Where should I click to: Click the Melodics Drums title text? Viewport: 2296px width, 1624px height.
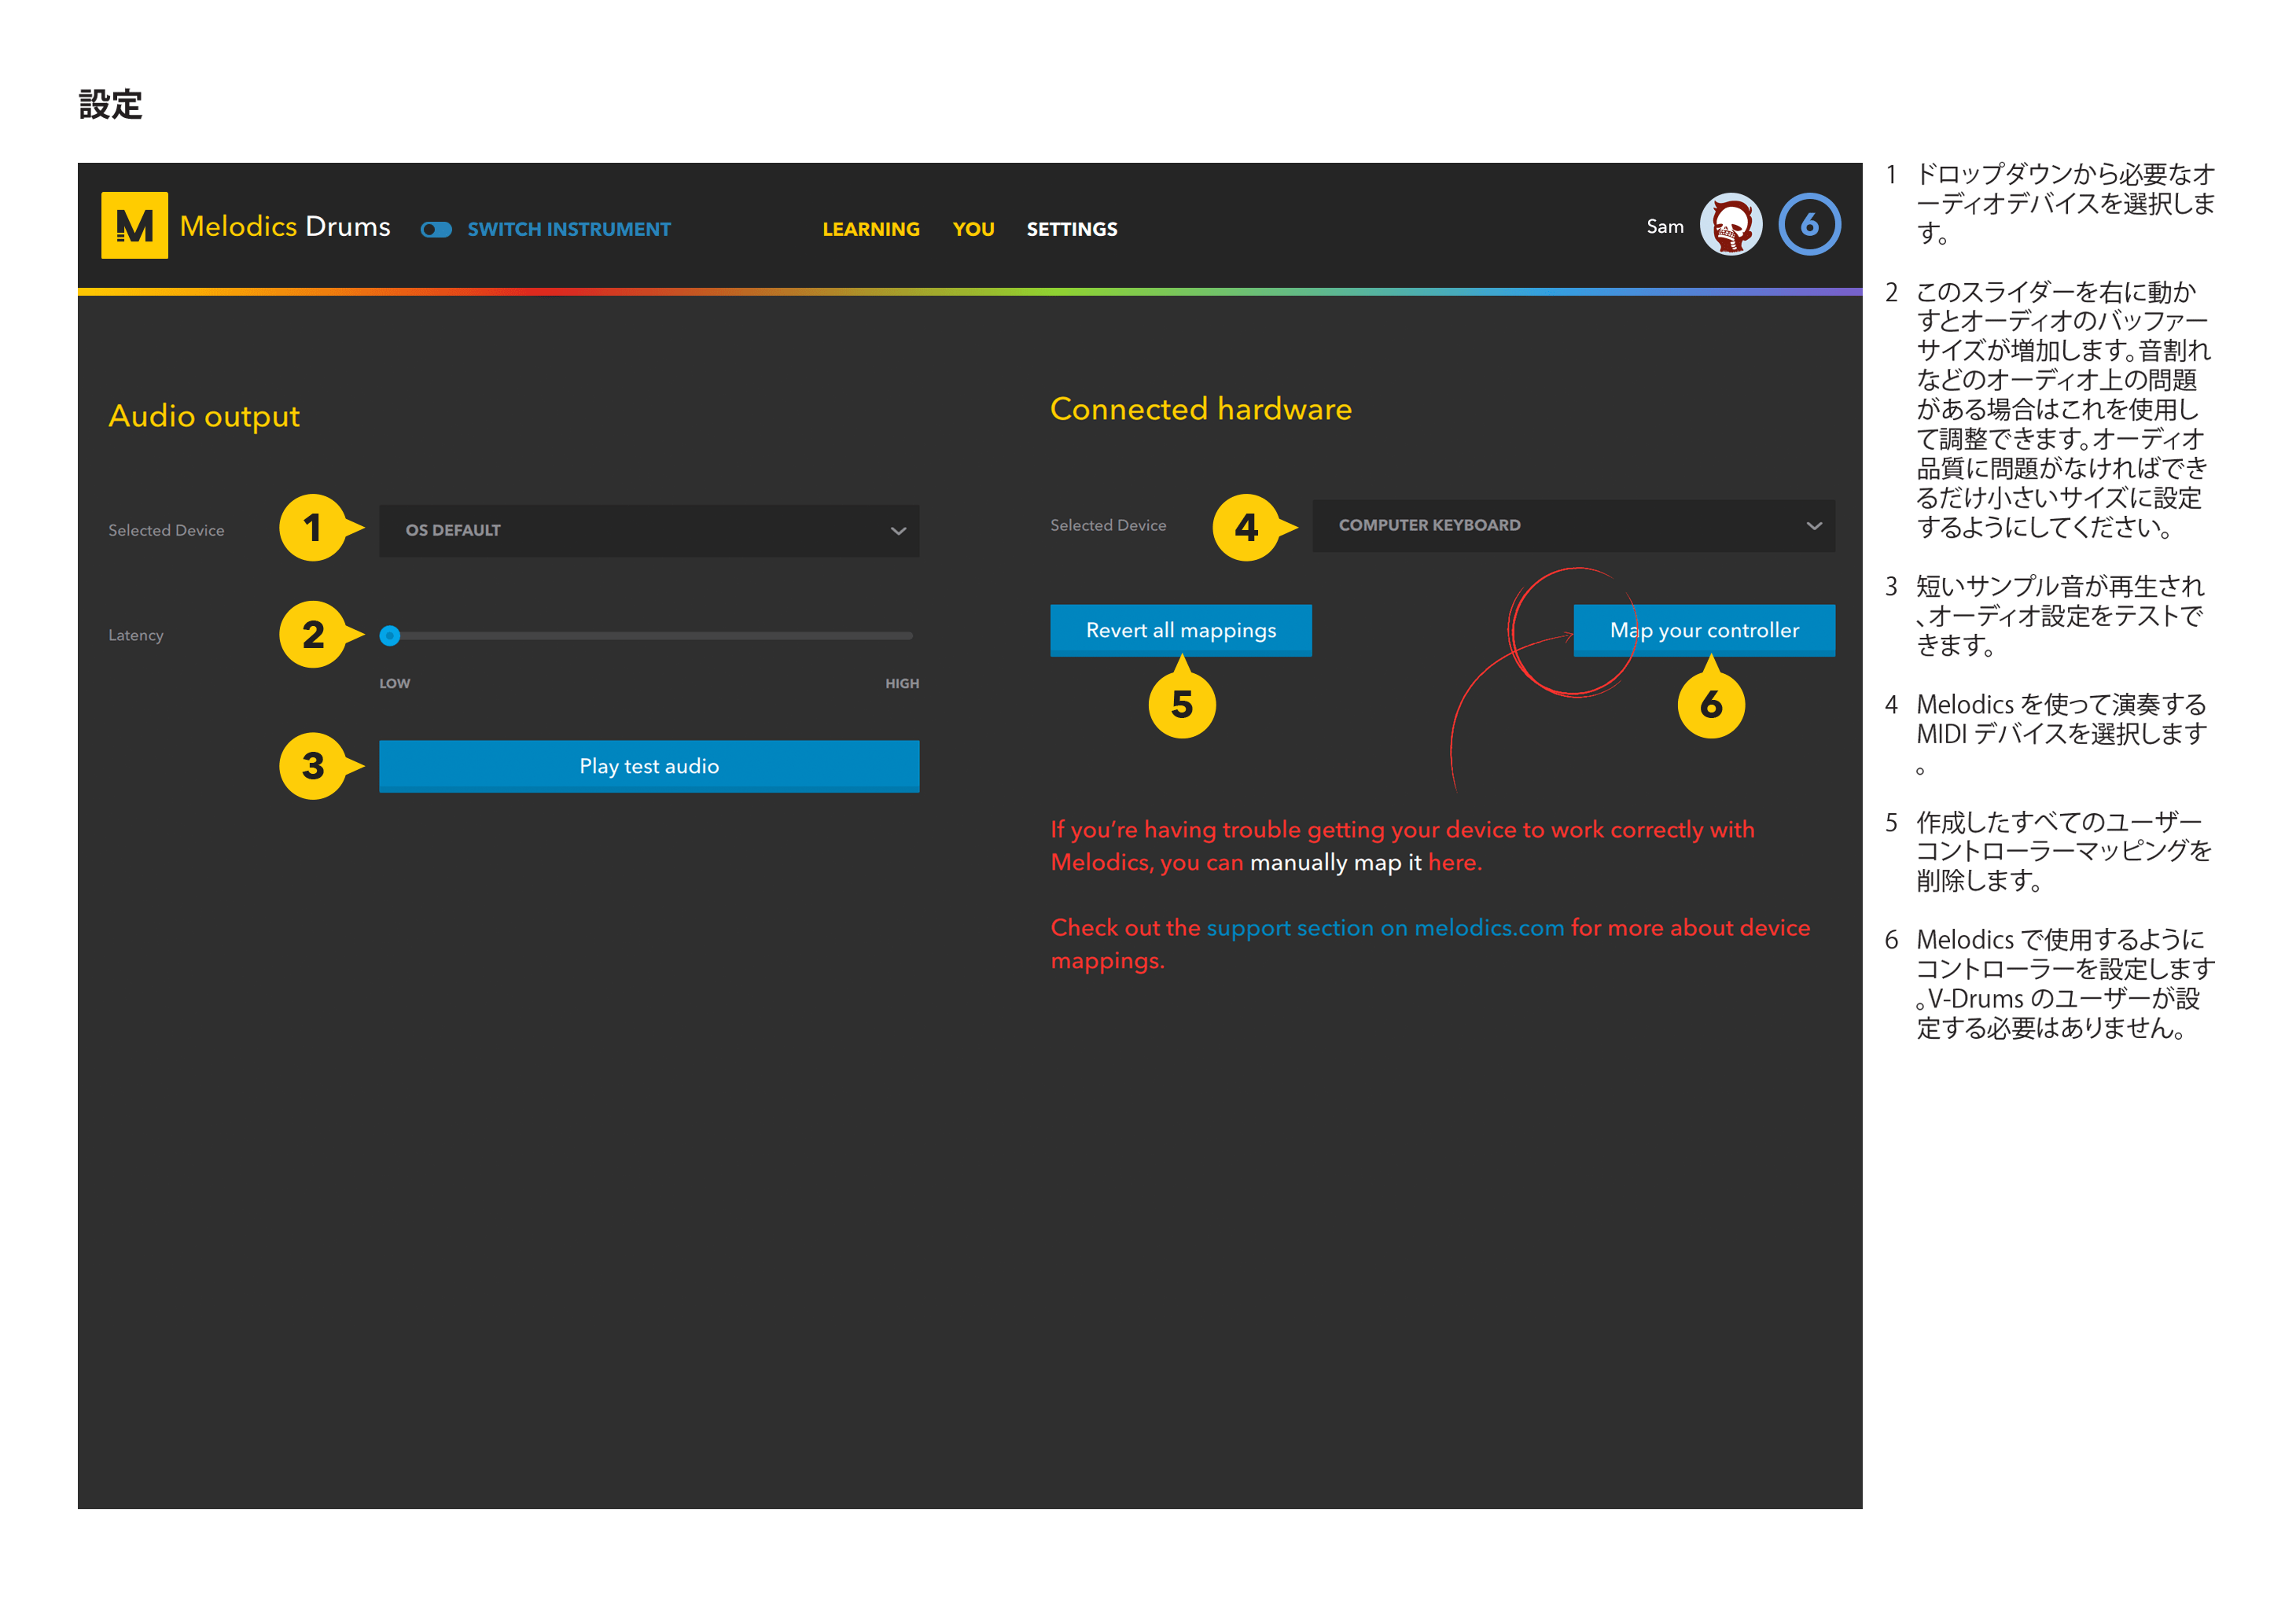coord(285,226)
